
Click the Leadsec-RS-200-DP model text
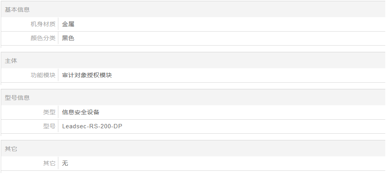[x=92, y=126]
